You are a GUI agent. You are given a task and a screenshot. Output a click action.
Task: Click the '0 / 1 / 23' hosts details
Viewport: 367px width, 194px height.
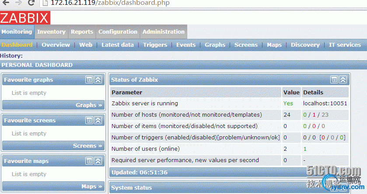tap(316, 115)
